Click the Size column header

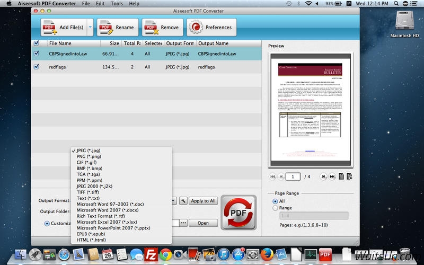click(x=111, y=43)
